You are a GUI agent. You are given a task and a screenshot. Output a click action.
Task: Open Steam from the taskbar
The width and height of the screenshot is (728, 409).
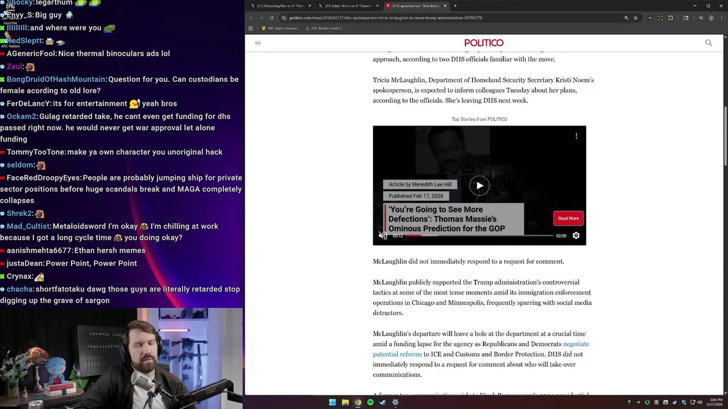pos(383,402)
